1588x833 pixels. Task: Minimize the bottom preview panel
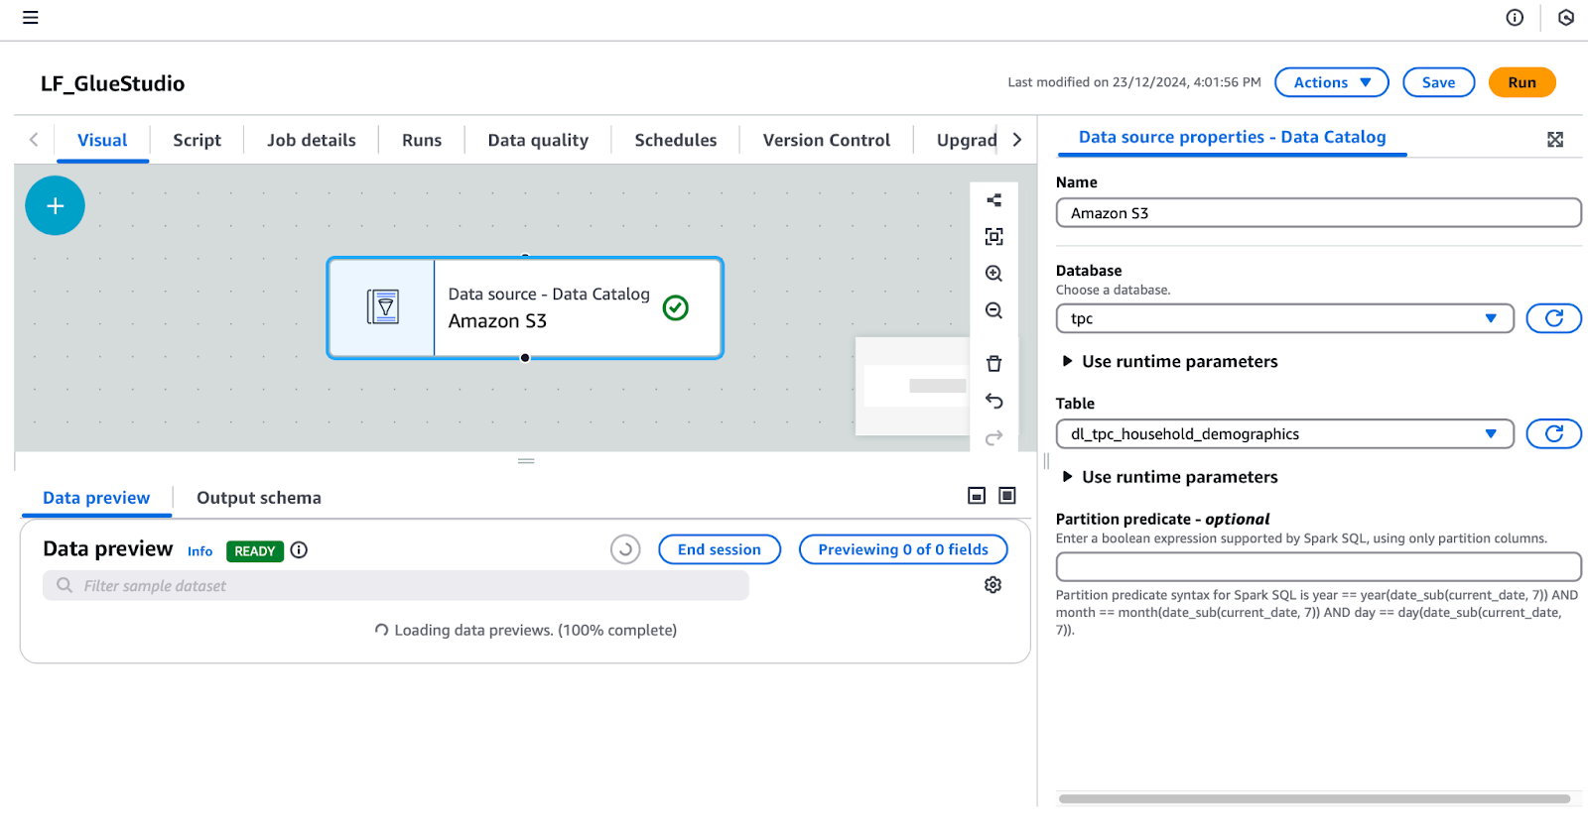click(977, 496)
